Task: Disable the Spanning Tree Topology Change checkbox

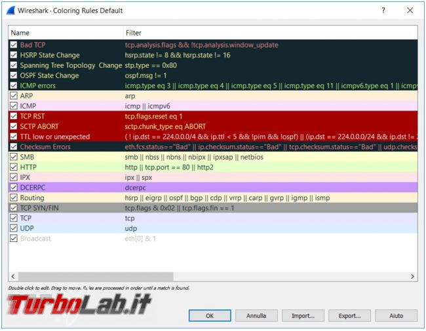Action: [14, 65]
